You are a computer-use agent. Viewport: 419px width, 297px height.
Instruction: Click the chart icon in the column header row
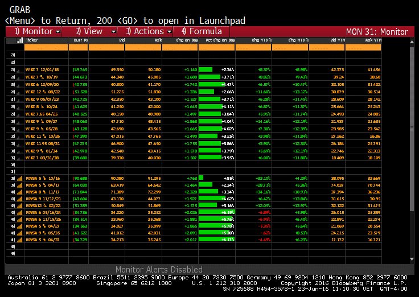pyautogui.click(x=20, y=40)
